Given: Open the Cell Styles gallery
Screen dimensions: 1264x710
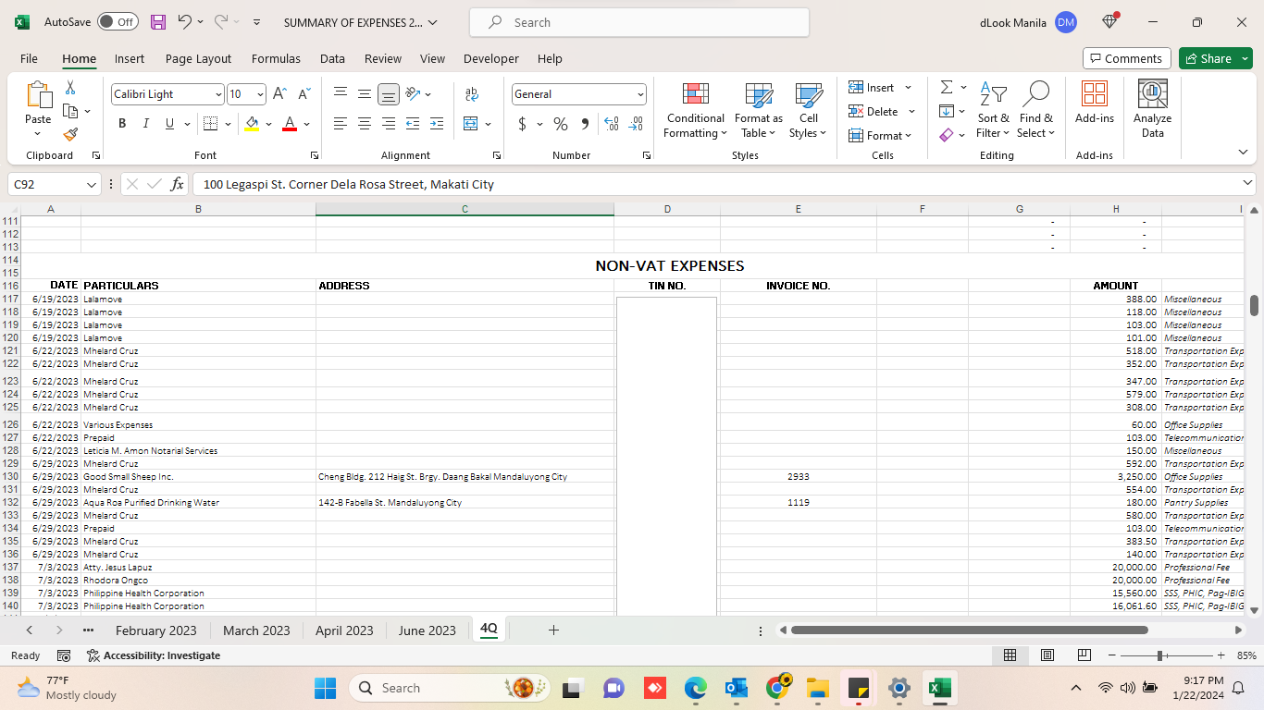Looking at the screenshot, I should click(809, 111).
